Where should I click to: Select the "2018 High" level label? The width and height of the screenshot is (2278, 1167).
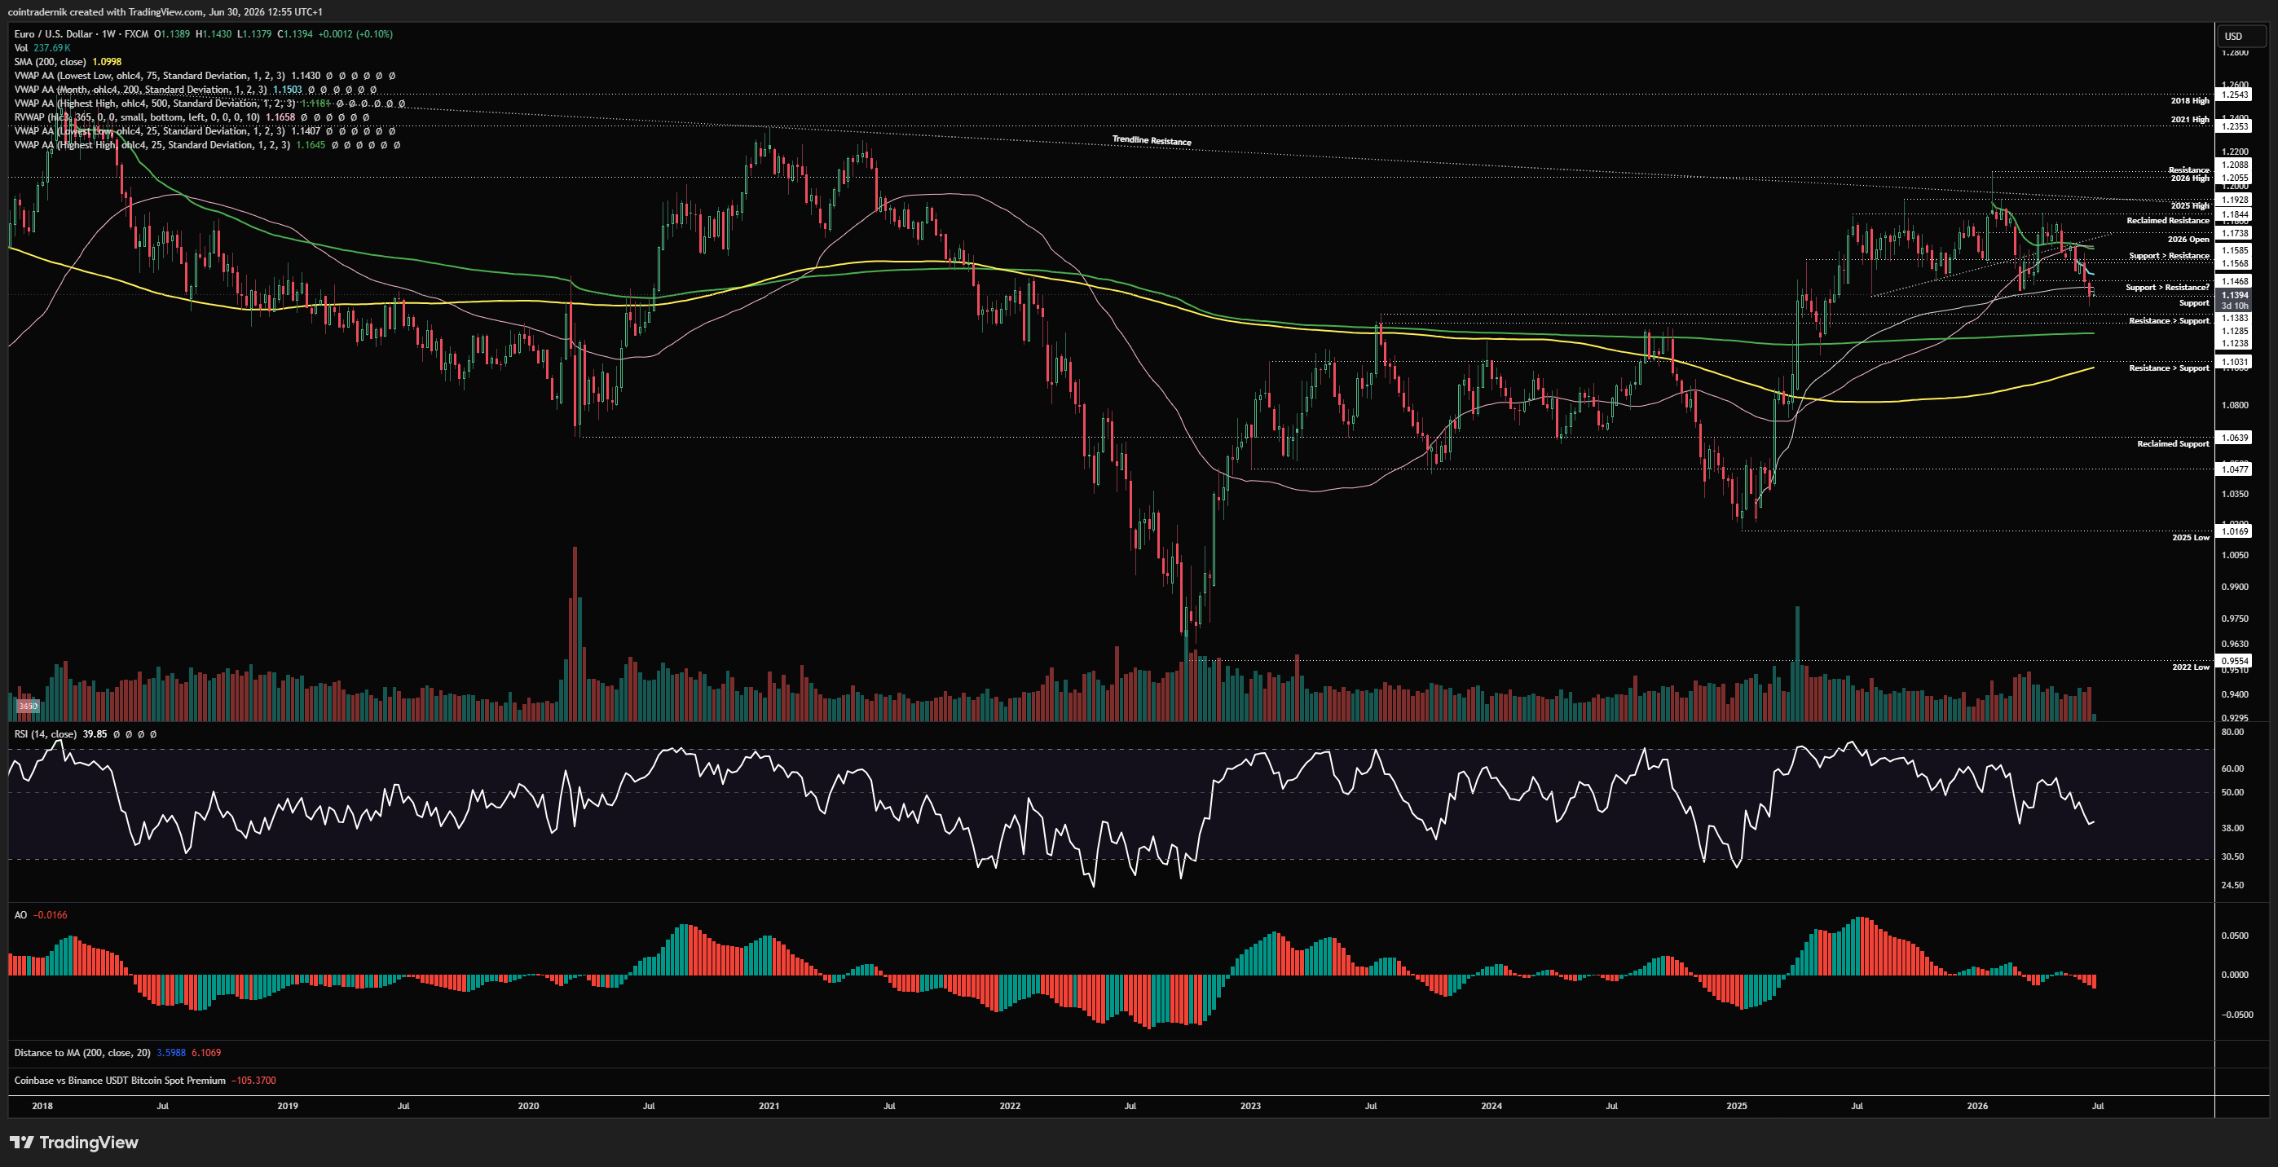tap(2189, 101)
